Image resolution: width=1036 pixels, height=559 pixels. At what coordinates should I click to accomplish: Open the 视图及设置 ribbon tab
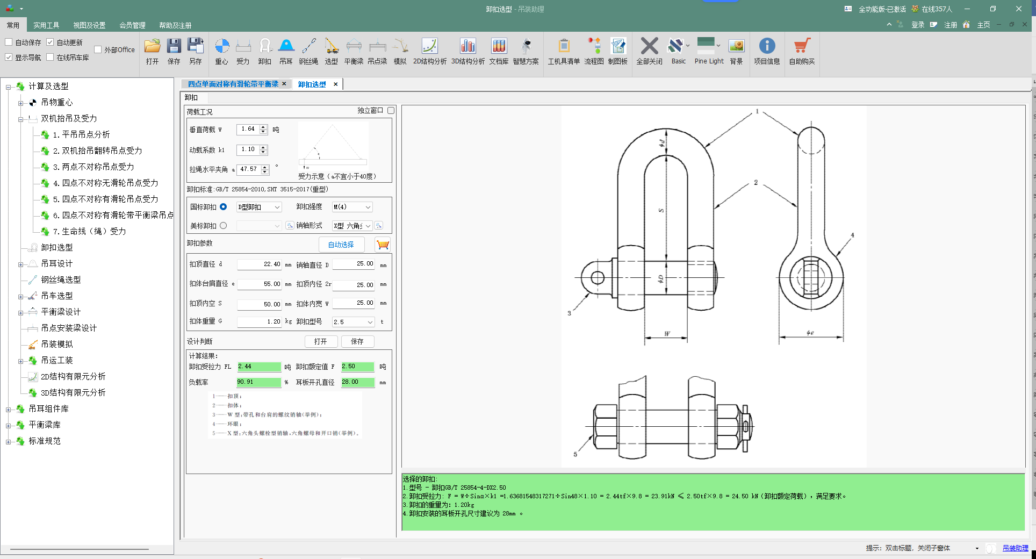click(89, 25)
